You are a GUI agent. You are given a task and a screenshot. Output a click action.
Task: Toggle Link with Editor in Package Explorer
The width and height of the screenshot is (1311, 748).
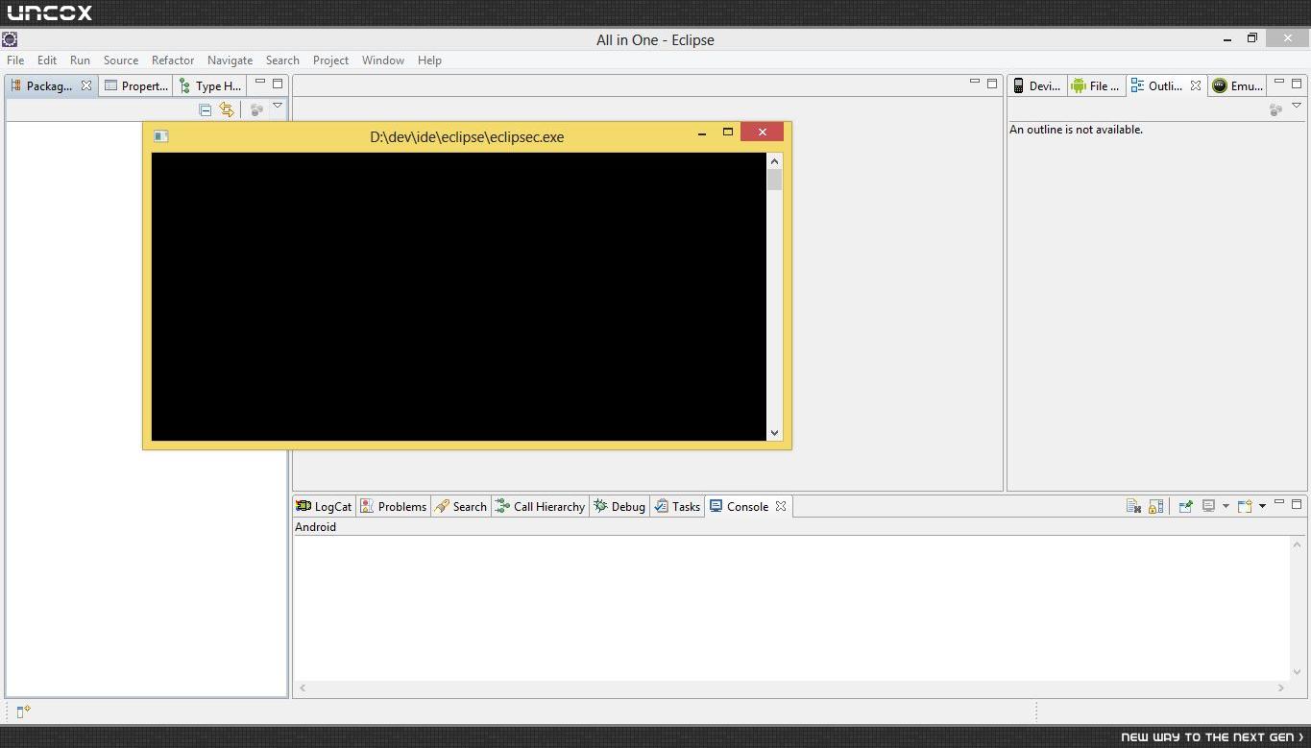pos(227,109)
